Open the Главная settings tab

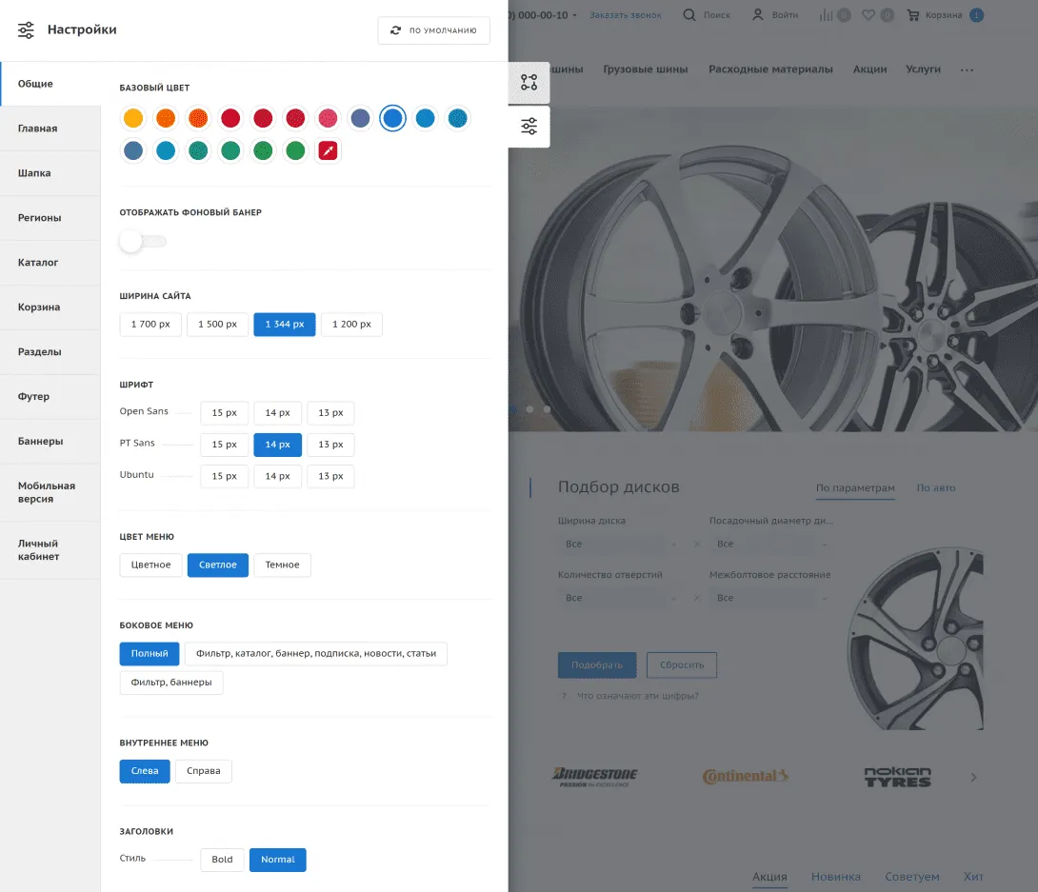(x=50, y=129)
